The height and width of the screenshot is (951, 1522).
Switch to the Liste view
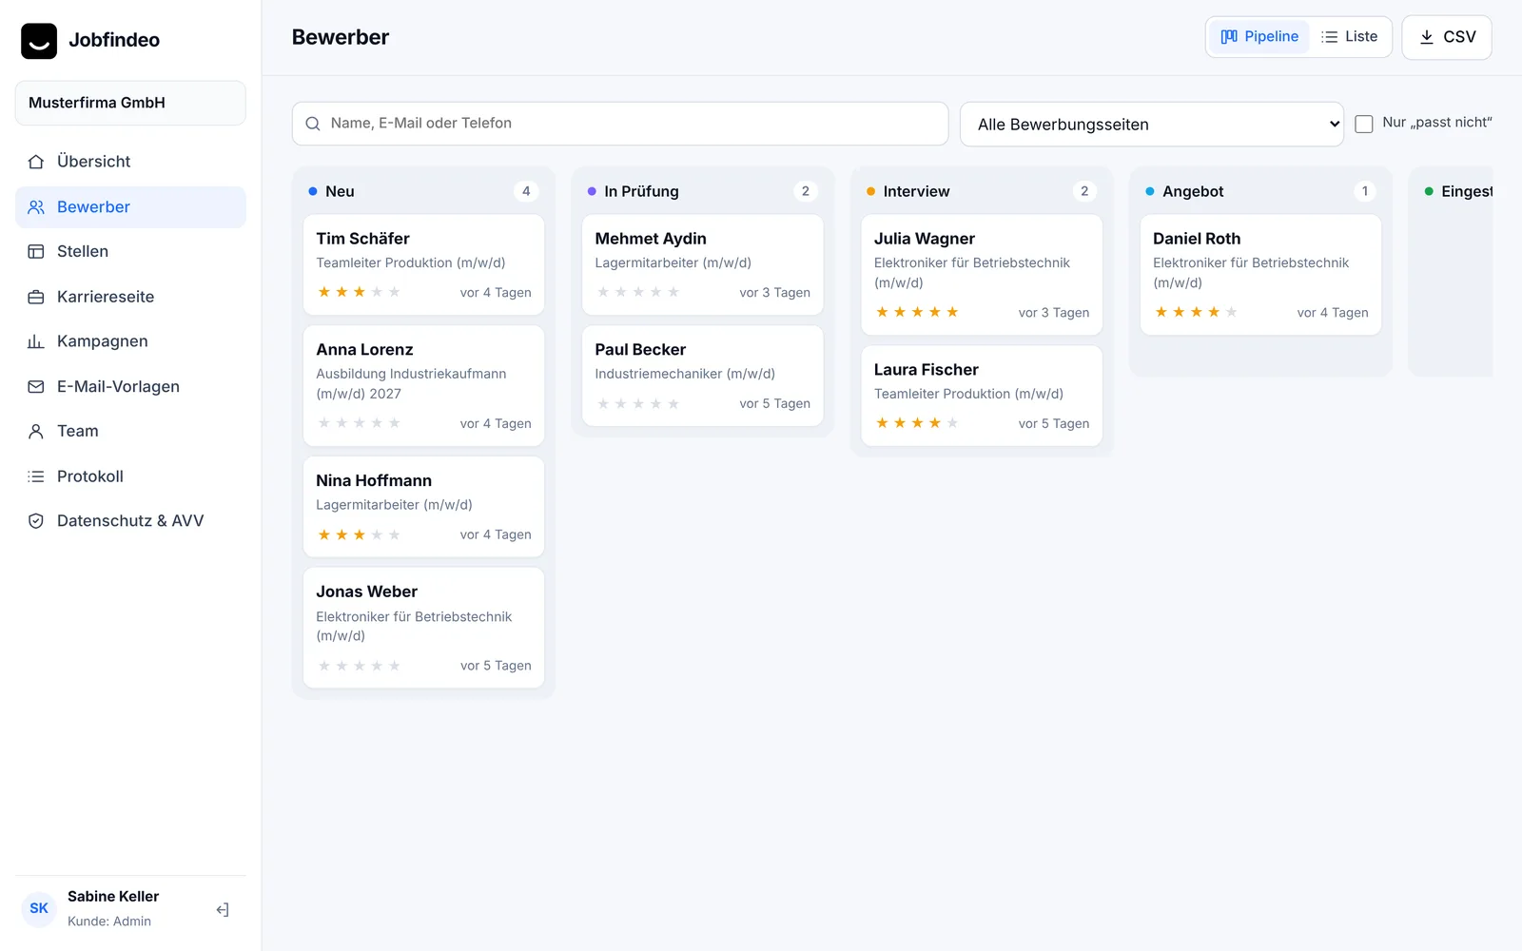[x=1349, y=37]
